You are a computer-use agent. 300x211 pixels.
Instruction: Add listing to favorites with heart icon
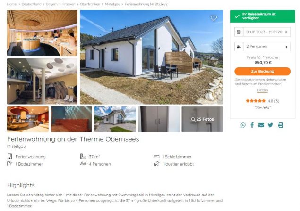[x=214, y=18]
